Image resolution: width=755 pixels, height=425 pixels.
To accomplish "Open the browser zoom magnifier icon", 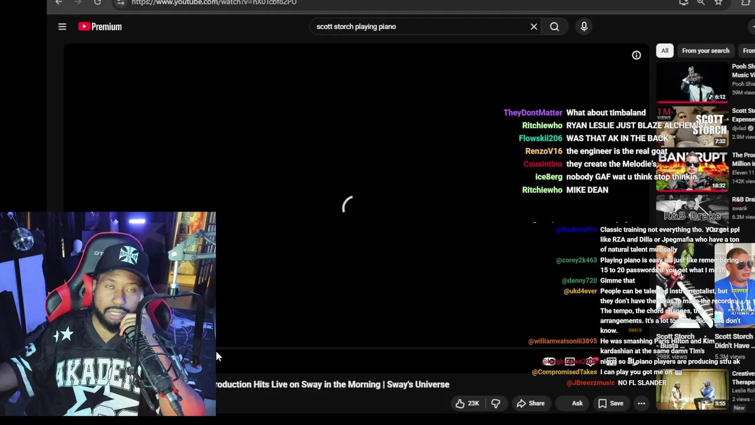I will [701, 3].
